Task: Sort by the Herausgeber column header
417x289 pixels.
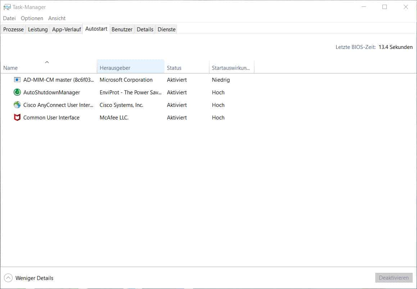Action: 131,67
